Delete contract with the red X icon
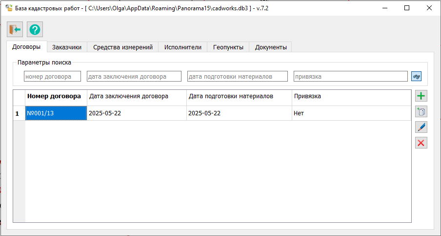This screenshot has height=236, width=441. click(x=421, y=143)
